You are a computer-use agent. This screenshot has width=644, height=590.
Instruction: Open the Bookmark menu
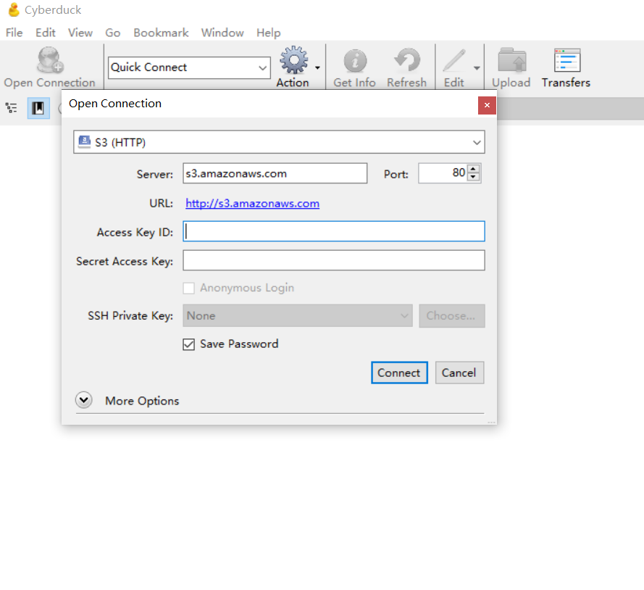(x=161, y=33)
